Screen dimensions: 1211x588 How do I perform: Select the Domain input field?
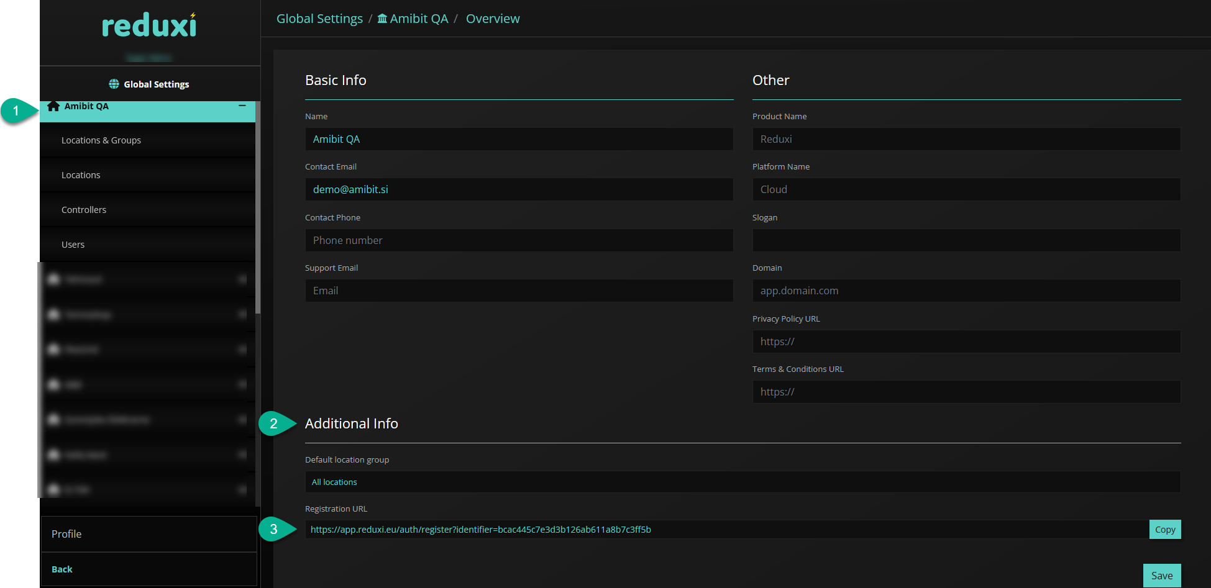pos(966,291)
